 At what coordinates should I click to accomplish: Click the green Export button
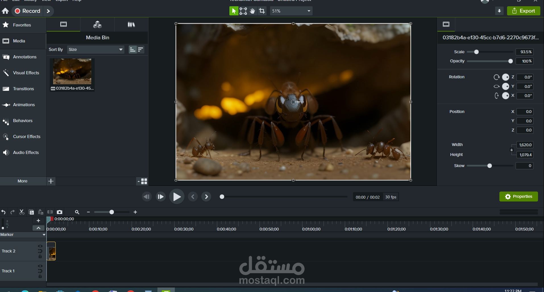524,11
